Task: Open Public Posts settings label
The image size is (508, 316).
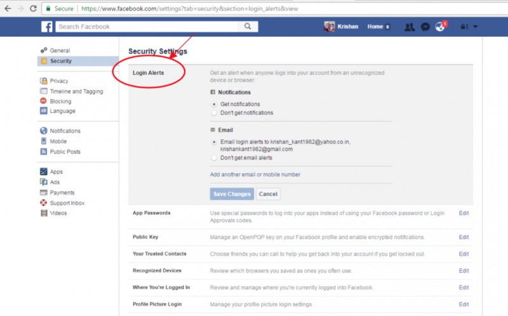Action: coord(65,152)
